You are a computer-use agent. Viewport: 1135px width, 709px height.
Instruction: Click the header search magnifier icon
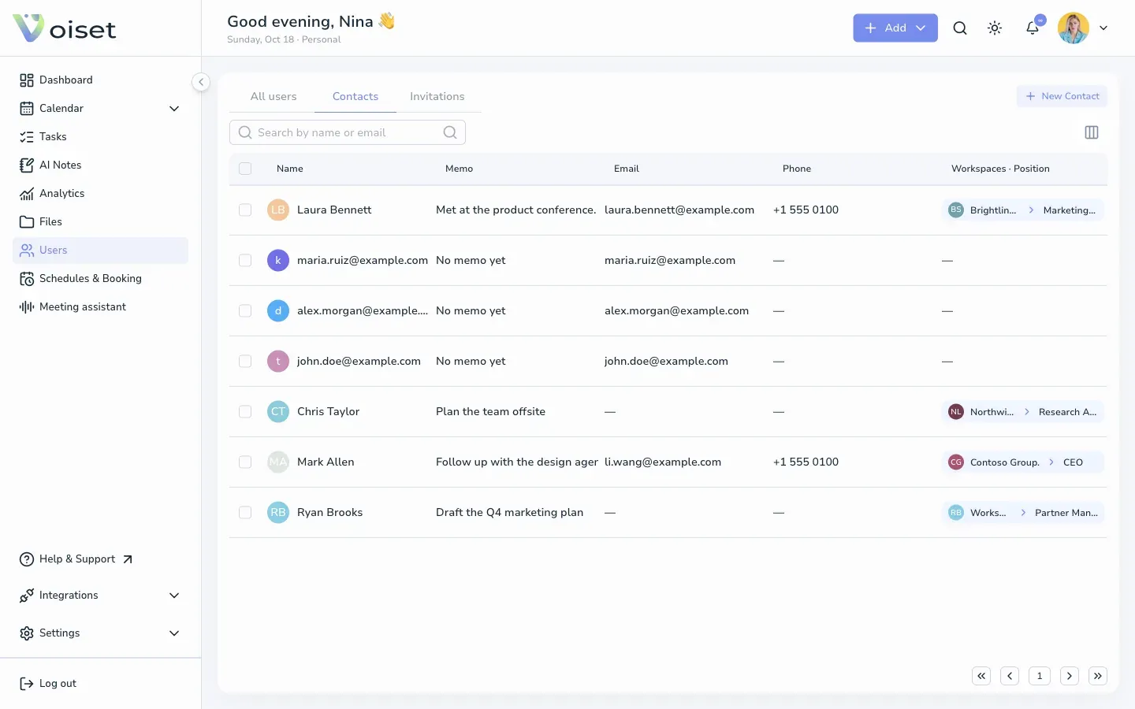(960, 28)
